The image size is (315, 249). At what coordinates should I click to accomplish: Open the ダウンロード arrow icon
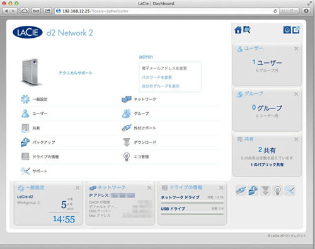pyautogui.click(x=127, y=142)
